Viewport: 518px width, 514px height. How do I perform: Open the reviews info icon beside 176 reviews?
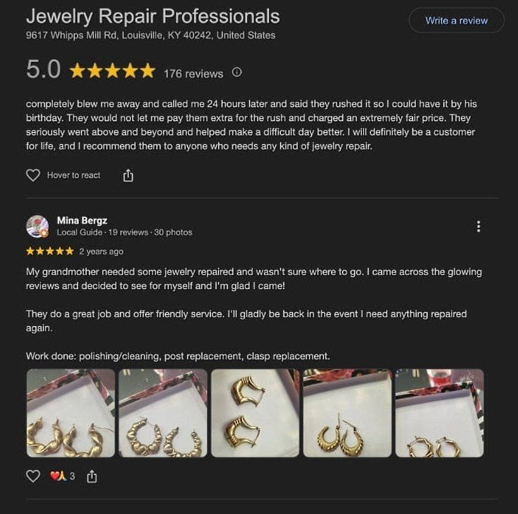(236, 72)
